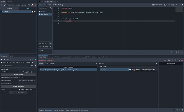Open script attached to WFCTest node
This screenshot has width=184, height=112.
[x=33, y=12]
